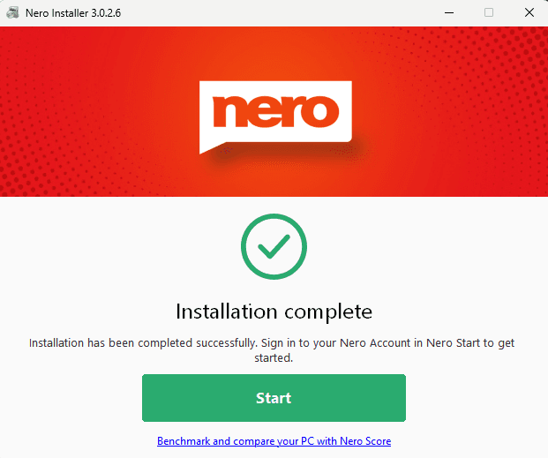The height and width of the screenshot is (458, 548).
Task: Open the Benchmark and compare your PC link
Action: pyautogui.click(x=274, y=440)
